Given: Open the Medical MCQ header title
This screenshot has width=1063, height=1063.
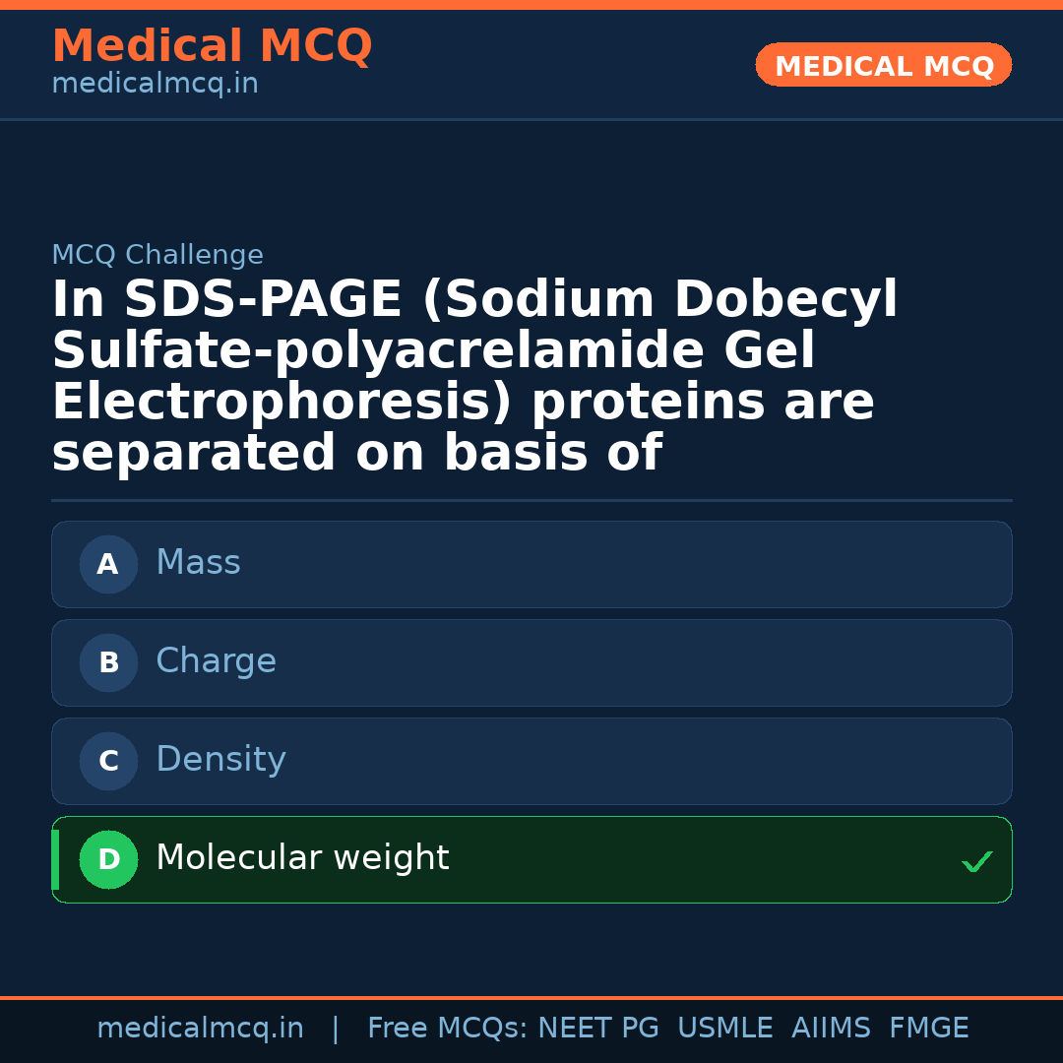Looking at the screenshot, I should (x=212, y=46).
